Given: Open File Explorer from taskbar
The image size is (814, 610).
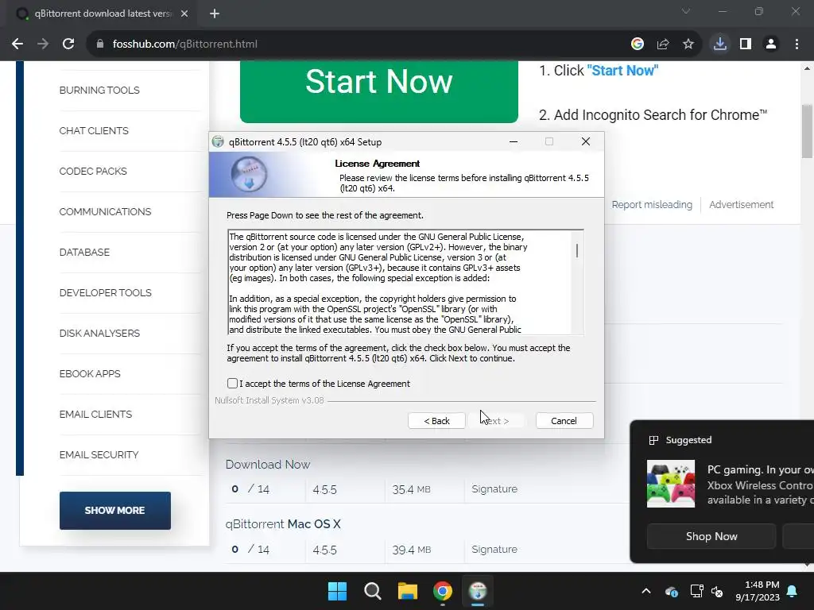Looking at the screenshot, I should click(x=408, y=591).
